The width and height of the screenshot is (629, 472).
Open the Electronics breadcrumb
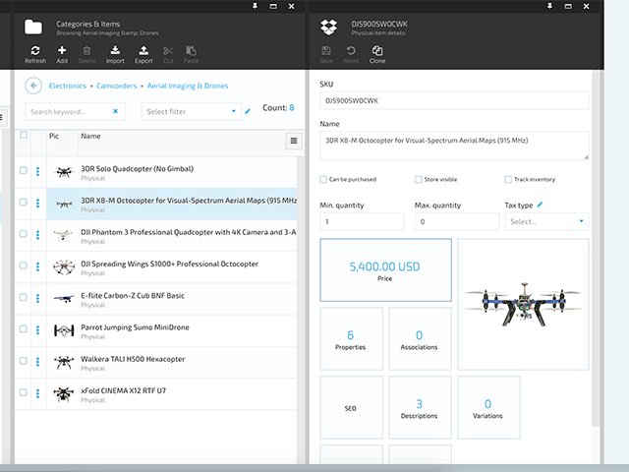tap(68, 86)
